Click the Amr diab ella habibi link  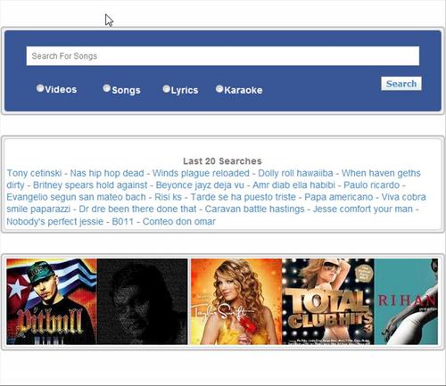coord(293,185)
